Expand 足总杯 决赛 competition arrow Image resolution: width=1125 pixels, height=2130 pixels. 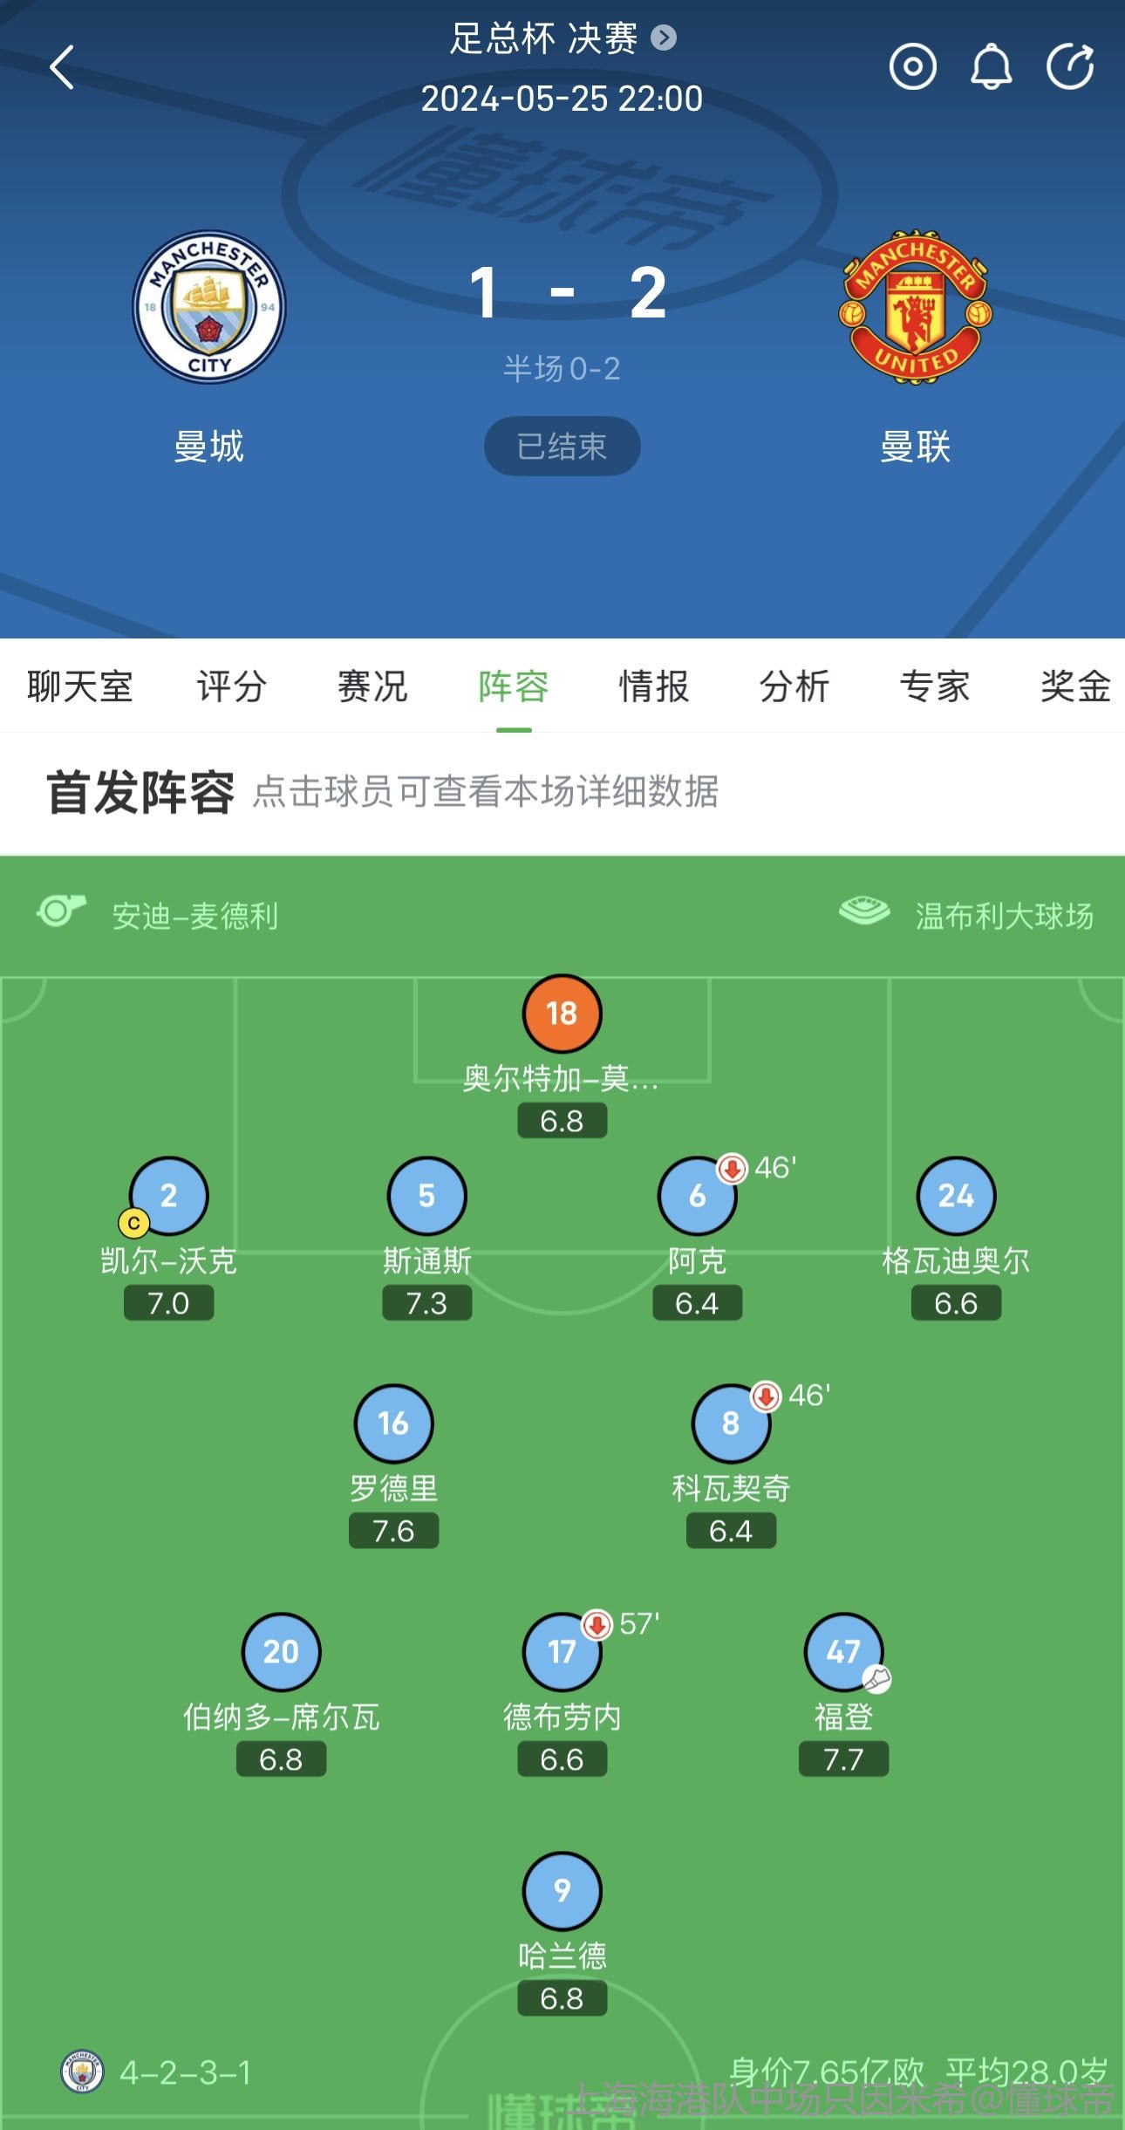[664, 38]
